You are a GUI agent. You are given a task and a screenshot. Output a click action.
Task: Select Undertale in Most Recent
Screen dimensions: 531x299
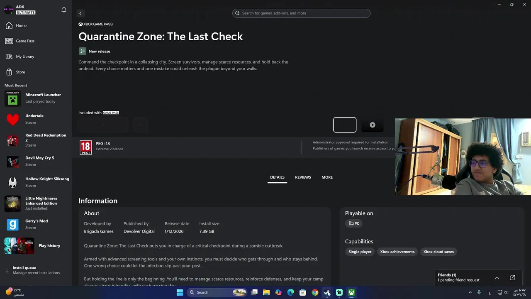point(36,119)
